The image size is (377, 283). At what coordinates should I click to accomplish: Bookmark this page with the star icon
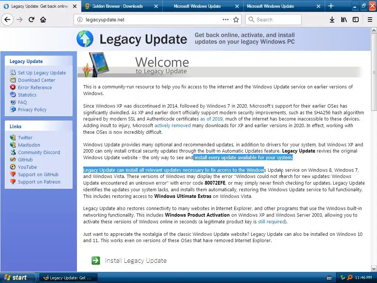[x=236, y=20]
